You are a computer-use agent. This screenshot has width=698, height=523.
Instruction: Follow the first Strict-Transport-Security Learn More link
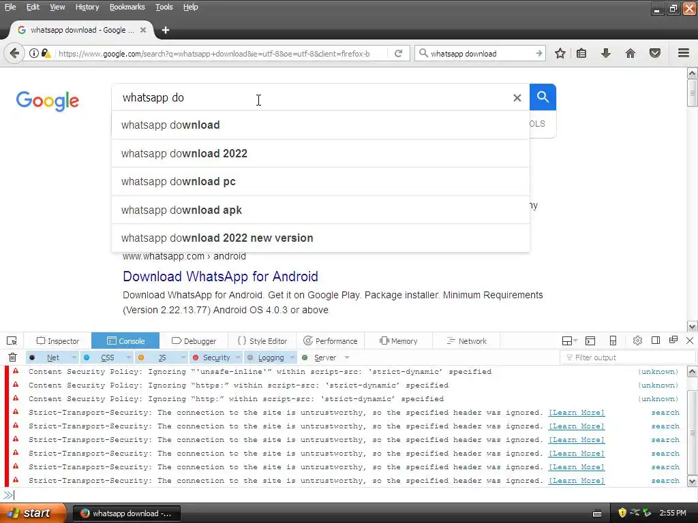click(577, 413)
